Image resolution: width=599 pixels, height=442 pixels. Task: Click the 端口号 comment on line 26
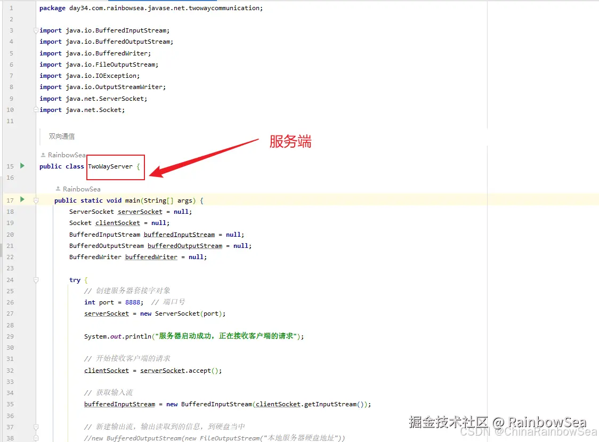(x=168, y=302)
